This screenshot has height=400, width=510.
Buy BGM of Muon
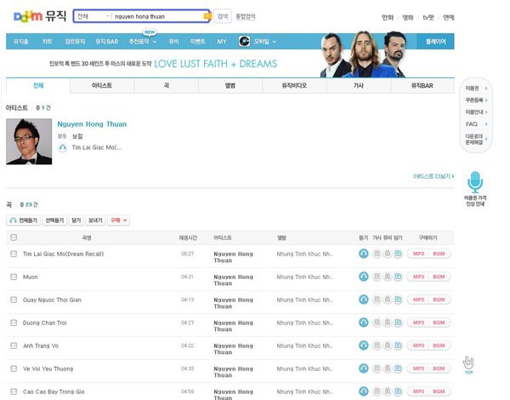tap(439, 277)
